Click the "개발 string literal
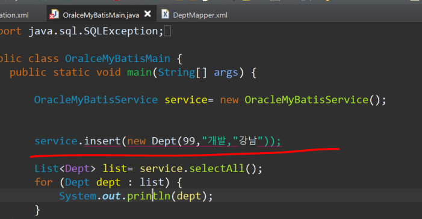Screen dimensions: 422x219 point(214,141)
